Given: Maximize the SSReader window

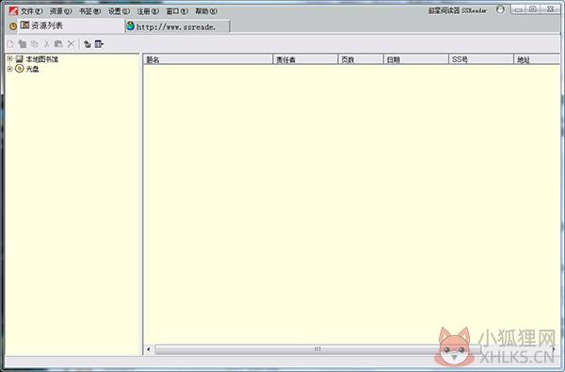Looking at the screenshot, I should (x=533, y=9).
